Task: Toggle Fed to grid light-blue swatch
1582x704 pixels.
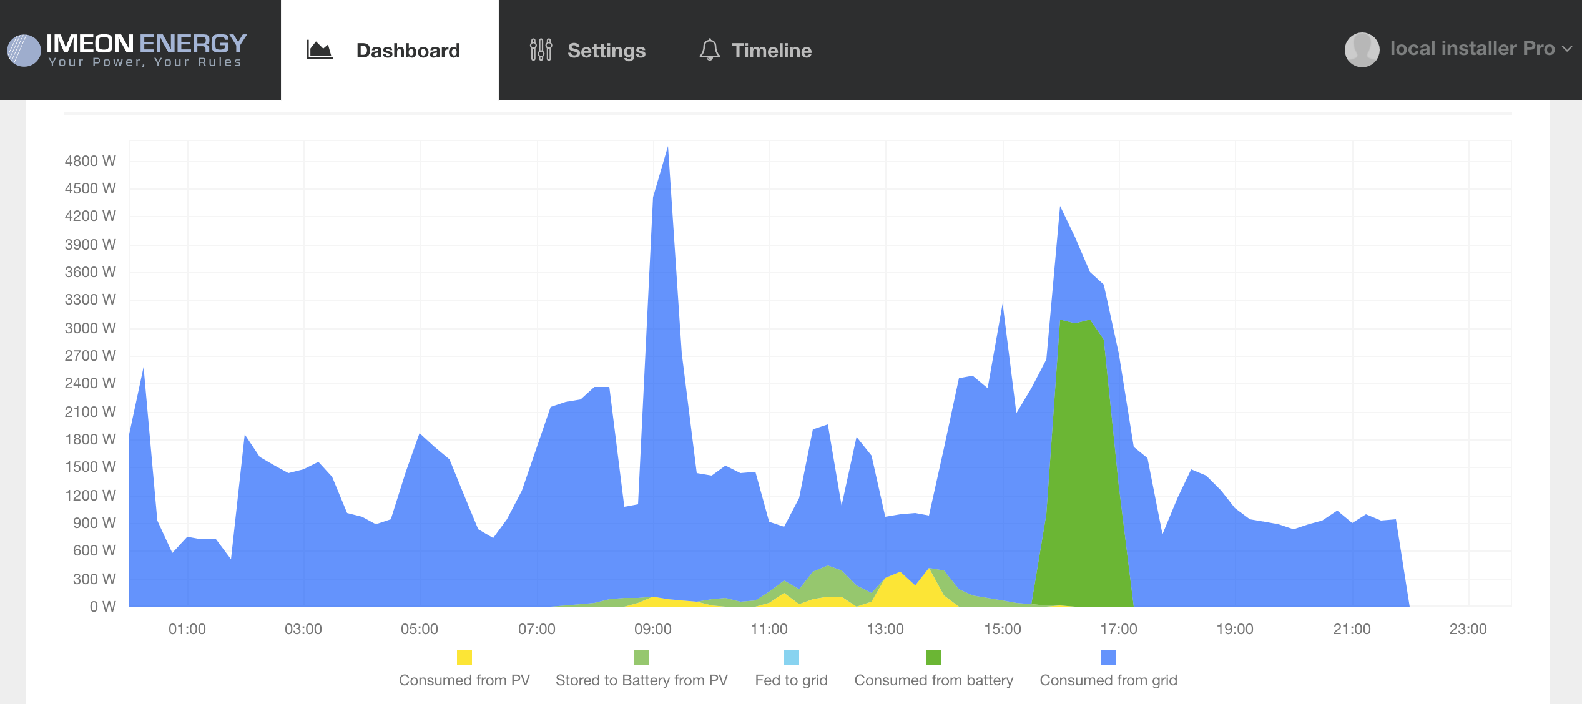Action: [791, 658]
